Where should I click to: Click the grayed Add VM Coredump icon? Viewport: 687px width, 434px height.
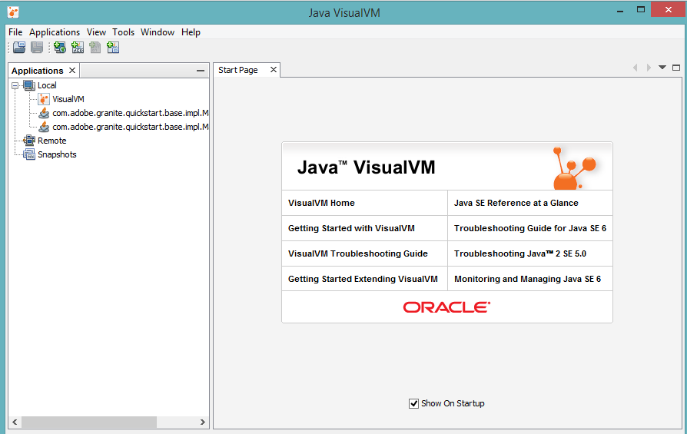(95, 48)
